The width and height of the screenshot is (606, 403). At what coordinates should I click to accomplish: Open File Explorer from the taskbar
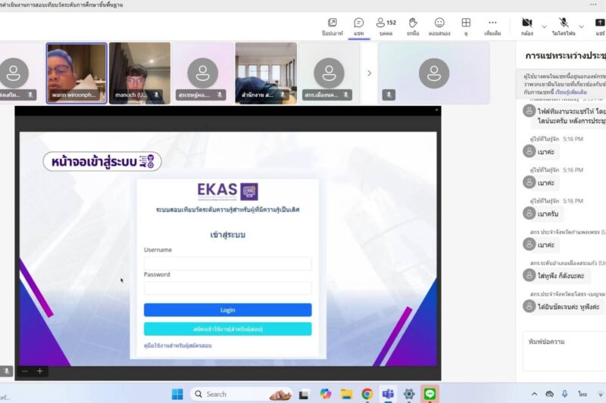tap(346, 394)
